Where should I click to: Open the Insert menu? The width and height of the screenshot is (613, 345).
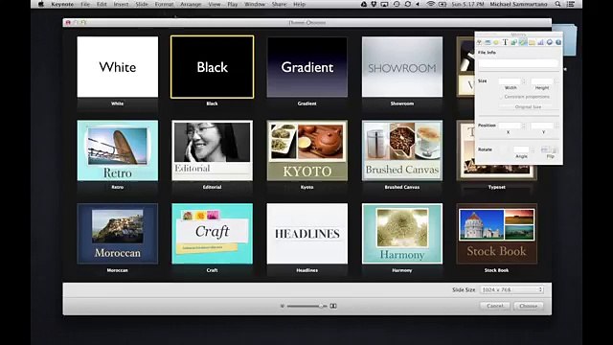(121, 4)
